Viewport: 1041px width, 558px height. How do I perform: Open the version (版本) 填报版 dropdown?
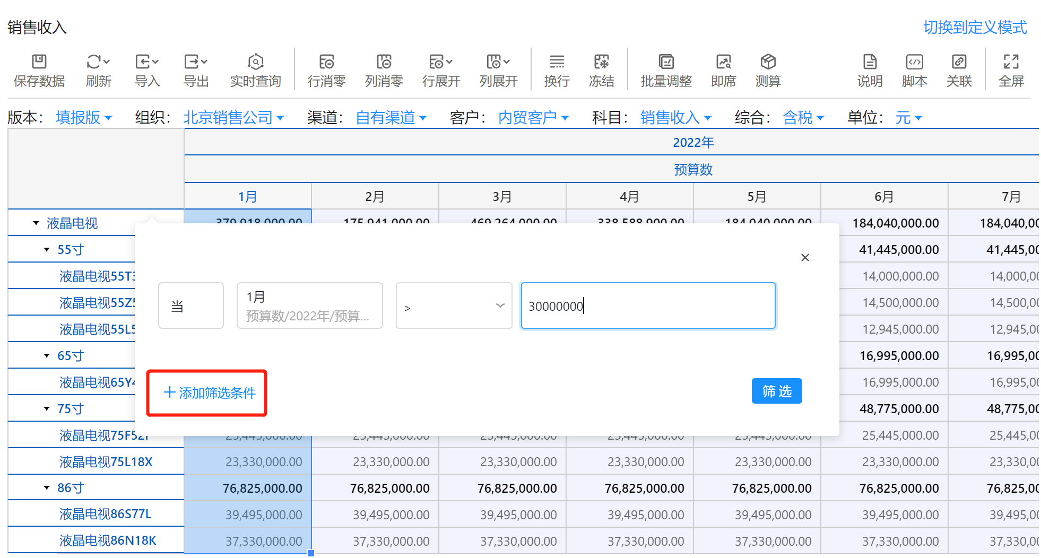pyautogui.click(x=84, y=117)
